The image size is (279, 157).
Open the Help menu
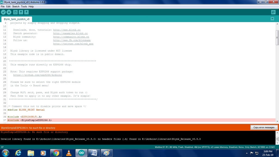coord(31,7)
